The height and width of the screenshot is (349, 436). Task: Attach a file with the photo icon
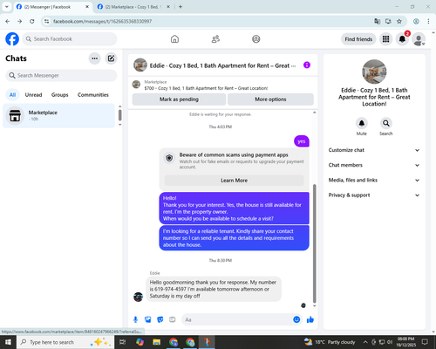point(148,319)
